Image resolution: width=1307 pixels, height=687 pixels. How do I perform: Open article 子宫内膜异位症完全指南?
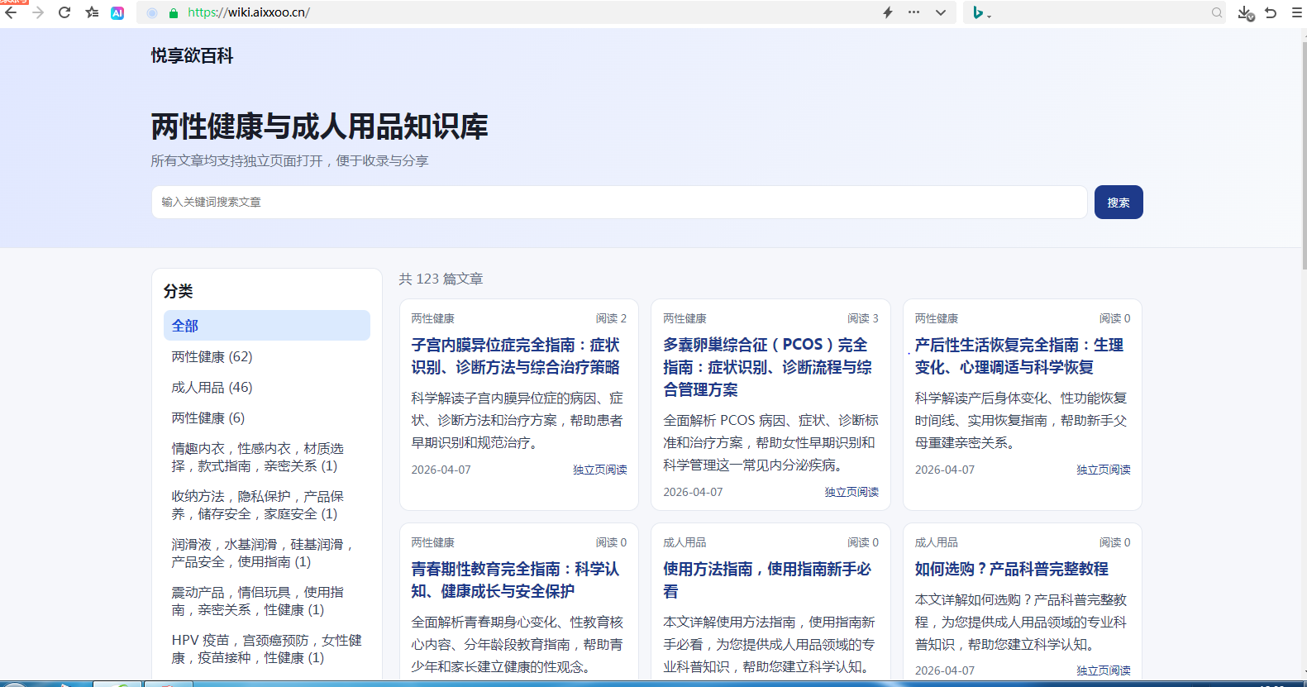[516, 355]
